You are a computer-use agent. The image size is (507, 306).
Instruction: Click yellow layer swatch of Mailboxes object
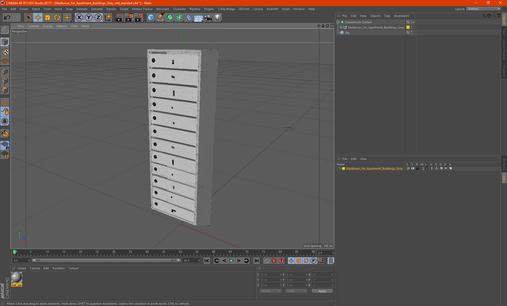click(408, 27)
